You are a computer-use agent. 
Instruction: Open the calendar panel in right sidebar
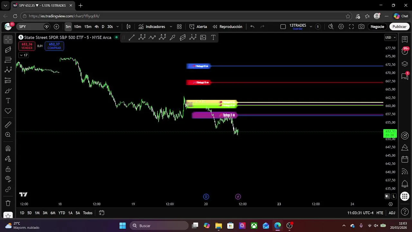(x=405, y=159)
